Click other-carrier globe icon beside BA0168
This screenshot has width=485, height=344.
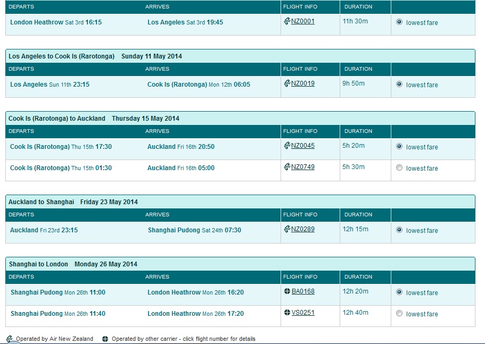tap(287, 291)
